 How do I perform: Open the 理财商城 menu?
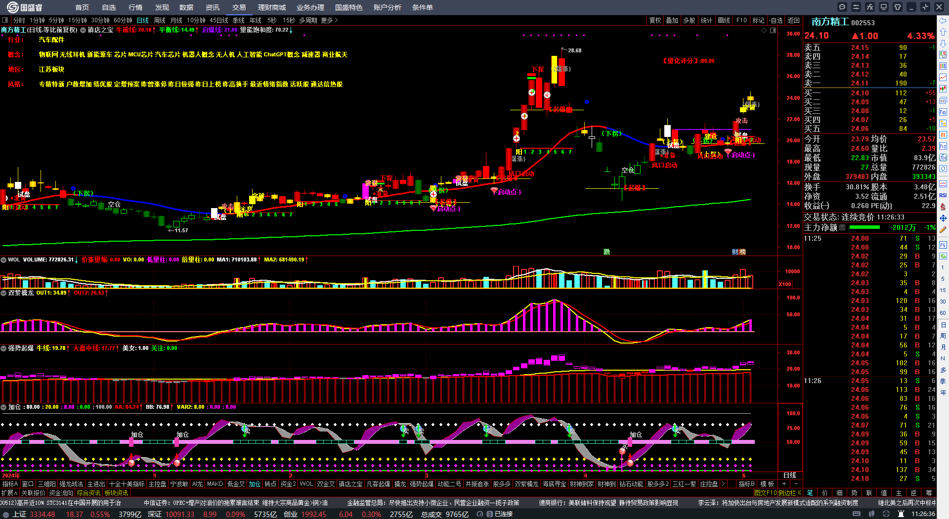[x=272, y=7]
